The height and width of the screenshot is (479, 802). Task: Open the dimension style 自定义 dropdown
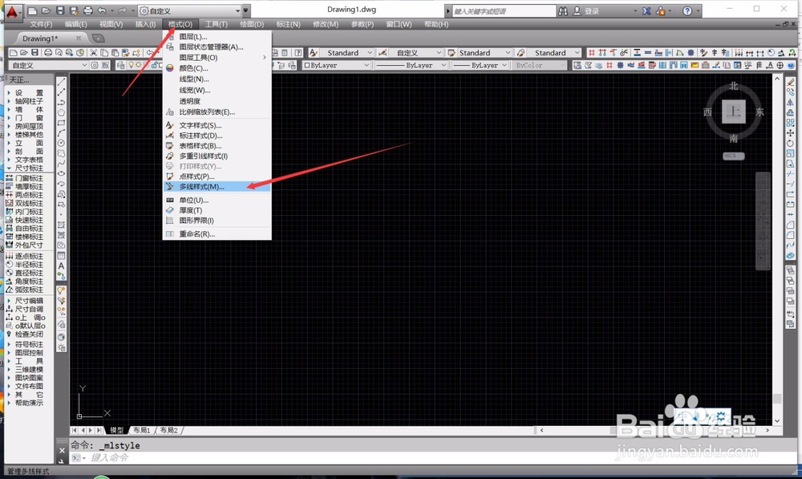click(415, 53)
